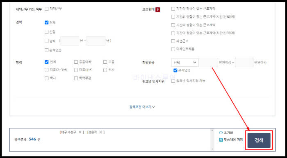Check 기간의 정함이 있는 근로계약 checkbox
This screenshot has width=287, height=158.
pos(173,25)
